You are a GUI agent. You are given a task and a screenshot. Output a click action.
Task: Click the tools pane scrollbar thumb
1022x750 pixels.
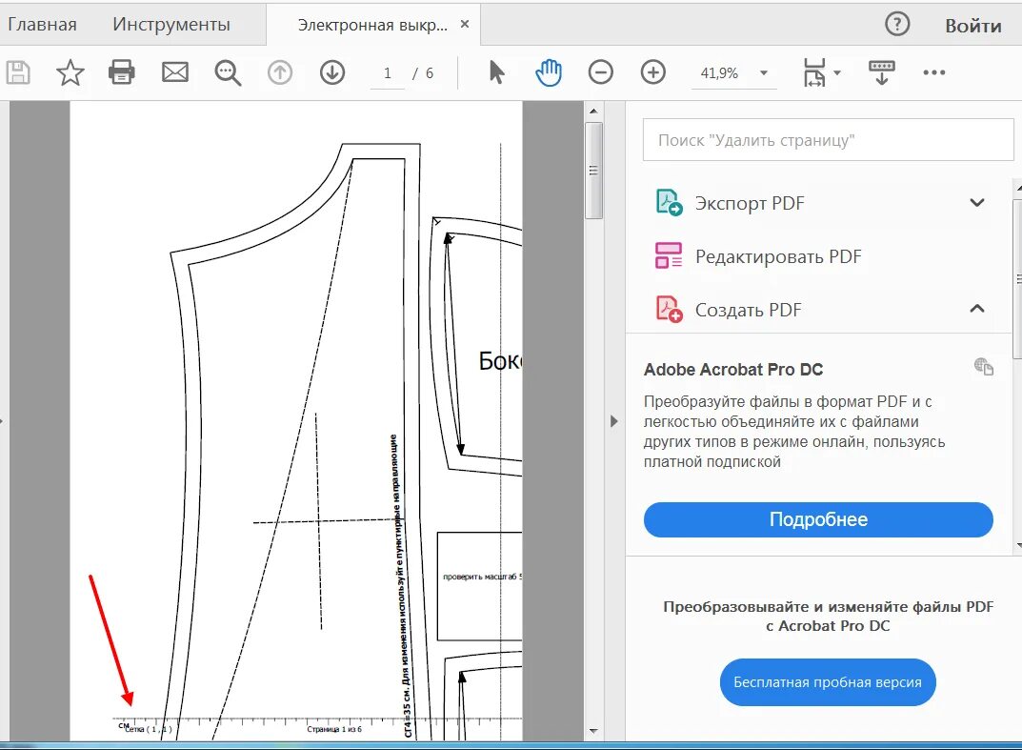click(x=1018, y=279)
